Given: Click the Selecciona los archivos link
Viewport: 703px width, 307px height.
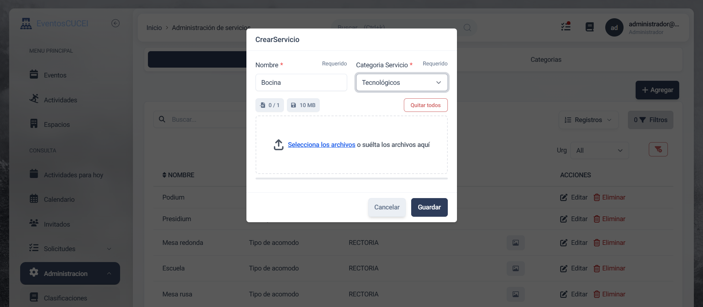Looking at the screenshot, I should (321, 145).
